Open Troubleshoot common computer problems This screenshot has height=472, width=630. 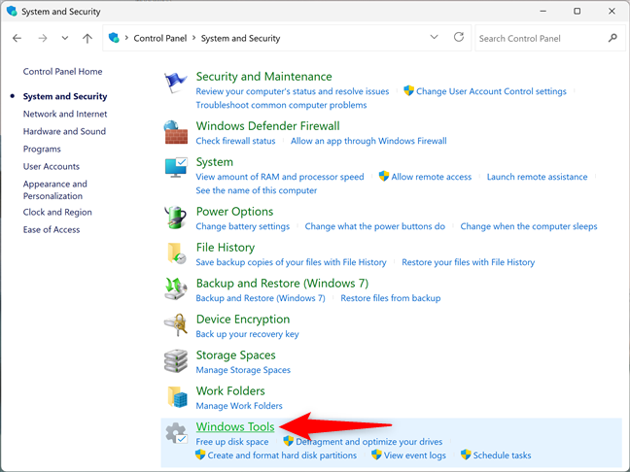pyautogui.click(x=281, y=105)
